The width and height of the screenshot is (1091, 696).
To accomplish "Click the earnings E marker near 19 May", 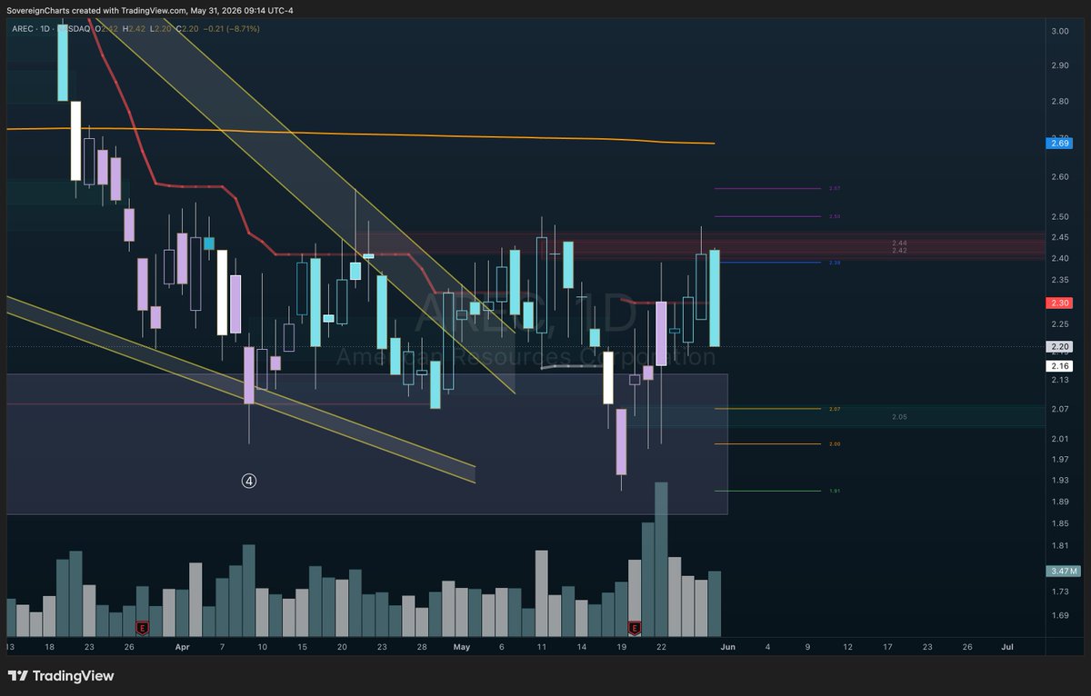I will click(635, 628).
